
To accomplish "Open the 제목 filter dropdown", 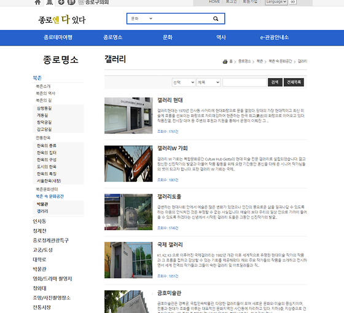I will click(208, 82).
